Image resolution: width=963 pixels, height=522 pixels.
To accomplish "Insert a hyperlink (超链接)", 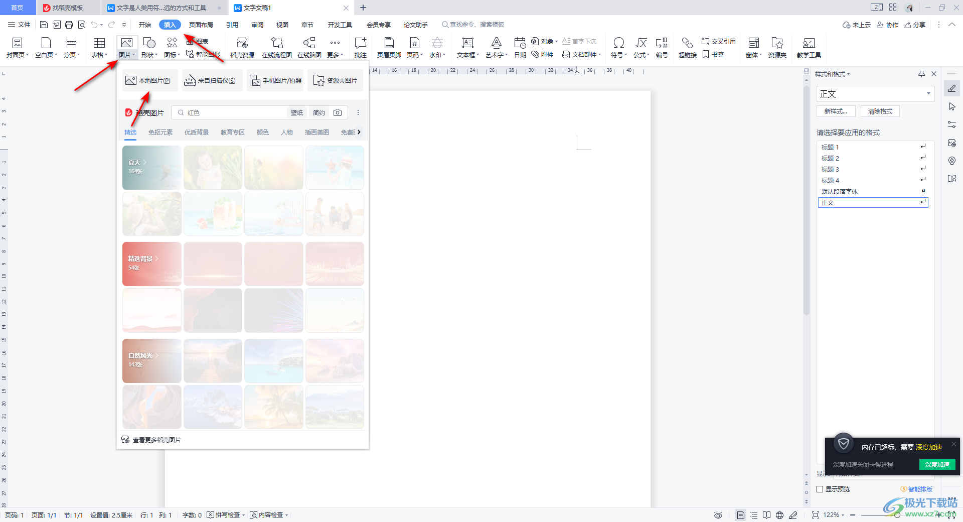I will (x=688, y=48).
